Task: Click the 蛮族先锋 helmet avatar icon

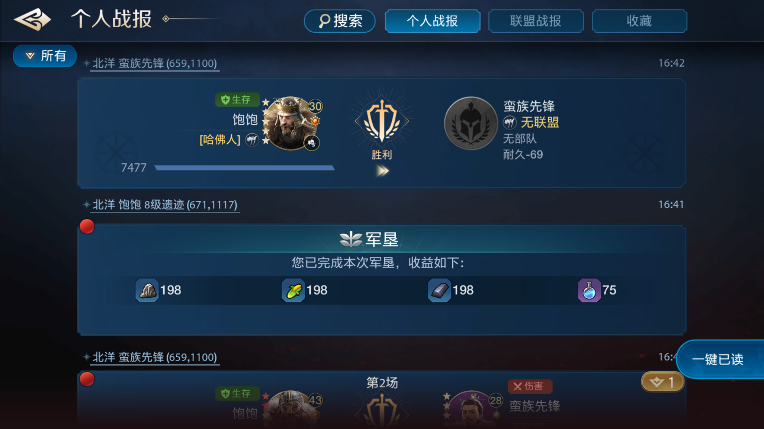Action: [x=471, y=123]
